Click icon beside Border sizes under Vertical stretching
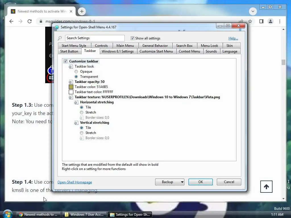 click(x=82, y=138)
